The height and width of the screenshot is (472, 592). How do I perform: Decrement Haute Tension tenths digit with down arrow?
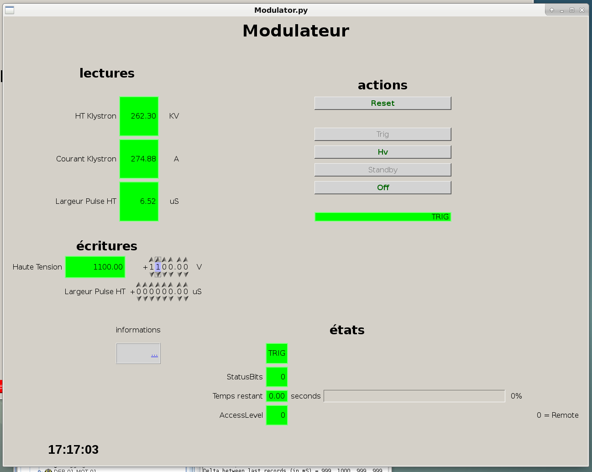coord(179,275)
